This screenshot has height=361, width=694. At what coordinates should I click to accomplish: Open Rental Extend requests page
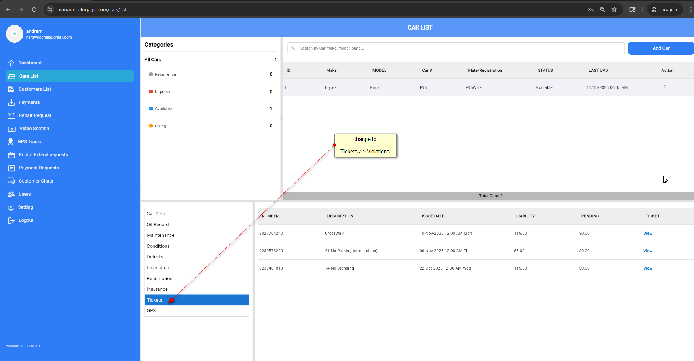(x=43, y=155)
